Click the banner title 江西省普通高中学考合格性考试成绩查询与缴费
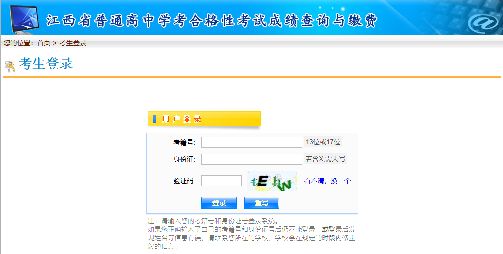Image resolution: width=503 pixels, height=254 pixels. 211,20
